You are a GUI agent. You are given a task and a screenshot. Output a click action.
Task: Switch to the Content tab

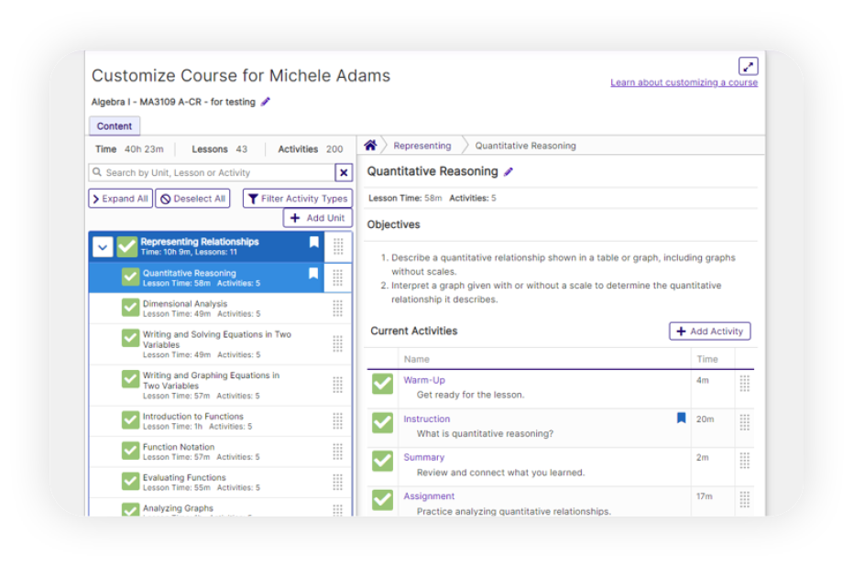click(114, 125)
